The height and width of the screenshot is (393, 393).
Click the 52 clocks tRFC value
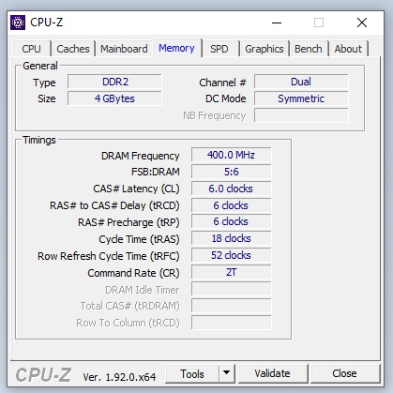point(231,255)
